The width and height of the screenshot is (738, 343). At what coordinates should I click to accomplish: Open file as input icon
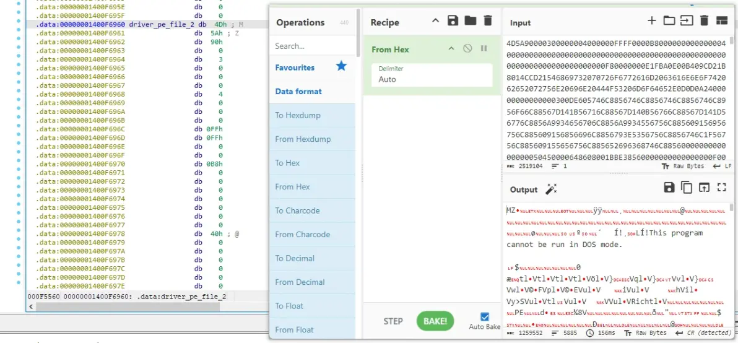(687, 20)
